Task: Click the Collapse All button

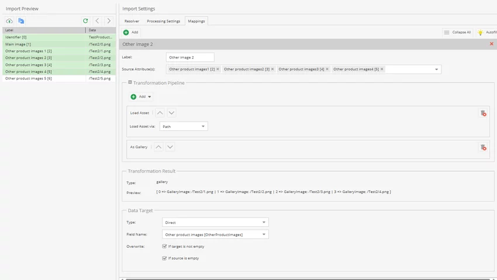Action: [x=457, y=32]
